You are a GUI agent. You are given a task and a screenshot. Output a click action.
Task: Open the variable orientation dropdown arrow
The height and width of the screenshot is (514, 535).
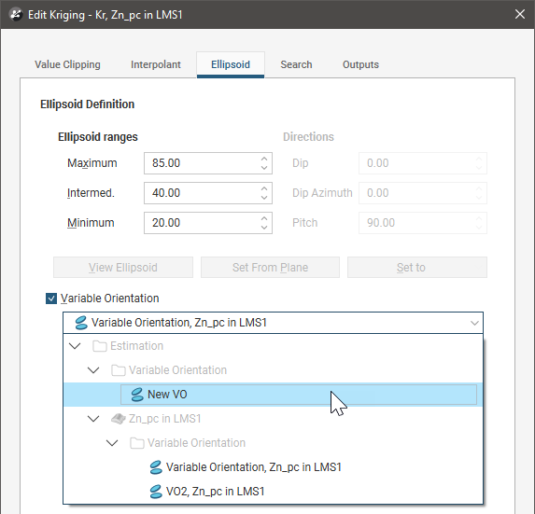tap(474, 323)
